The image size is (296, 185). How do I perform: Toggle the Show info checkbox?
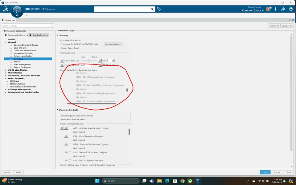point(104,65)
